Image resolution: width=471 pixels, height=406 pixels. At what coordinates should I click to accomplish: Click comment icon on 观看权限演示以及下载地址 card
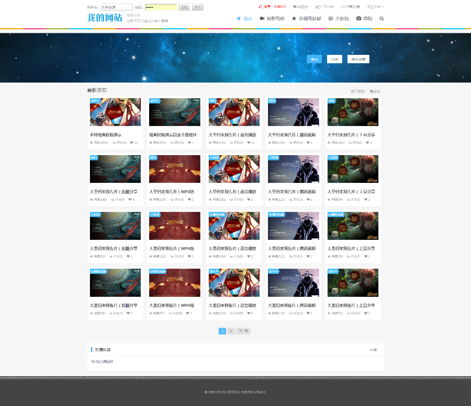click(x=172, y=143)
